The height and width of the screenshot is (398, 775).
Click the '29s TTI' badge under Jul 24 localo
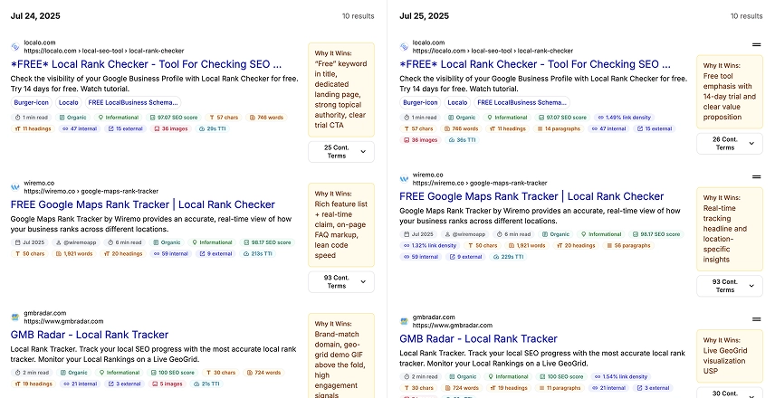pyautogui.click(x=209, y=129)
